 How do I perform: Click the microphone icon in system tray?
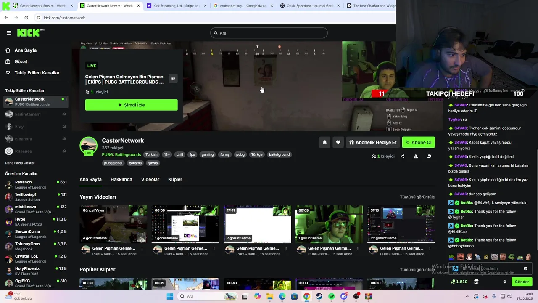(x=494, y=296)
